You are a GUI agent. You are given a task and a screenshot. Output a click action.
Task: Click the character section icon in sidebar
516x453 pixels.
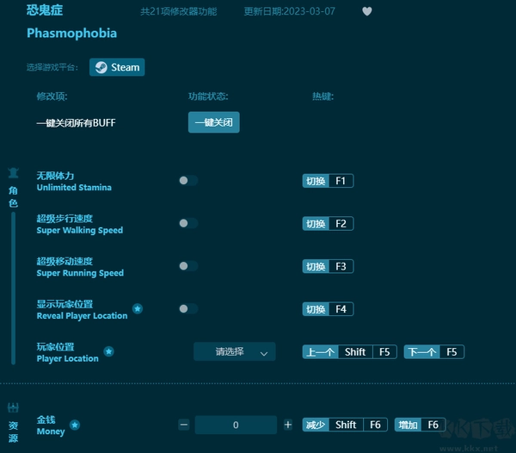(x=13, y=173)
